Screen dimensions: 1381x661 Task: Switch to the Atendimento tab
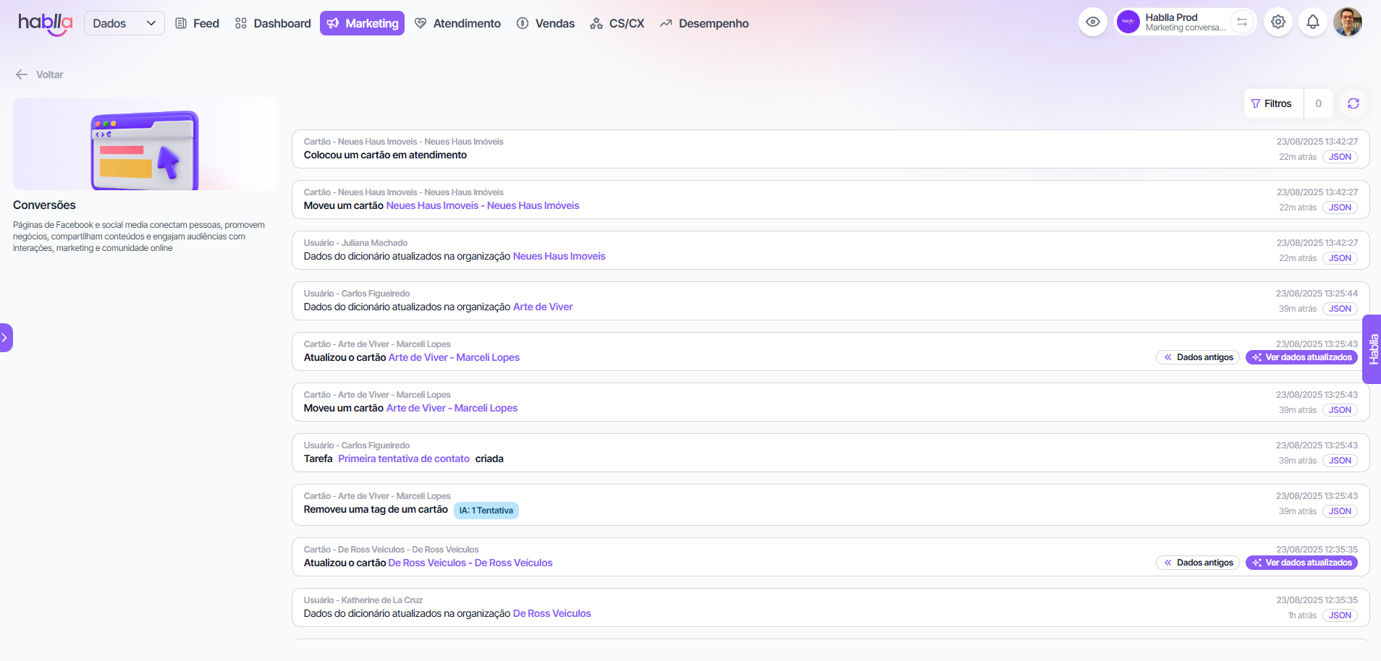tap(457, 23)
